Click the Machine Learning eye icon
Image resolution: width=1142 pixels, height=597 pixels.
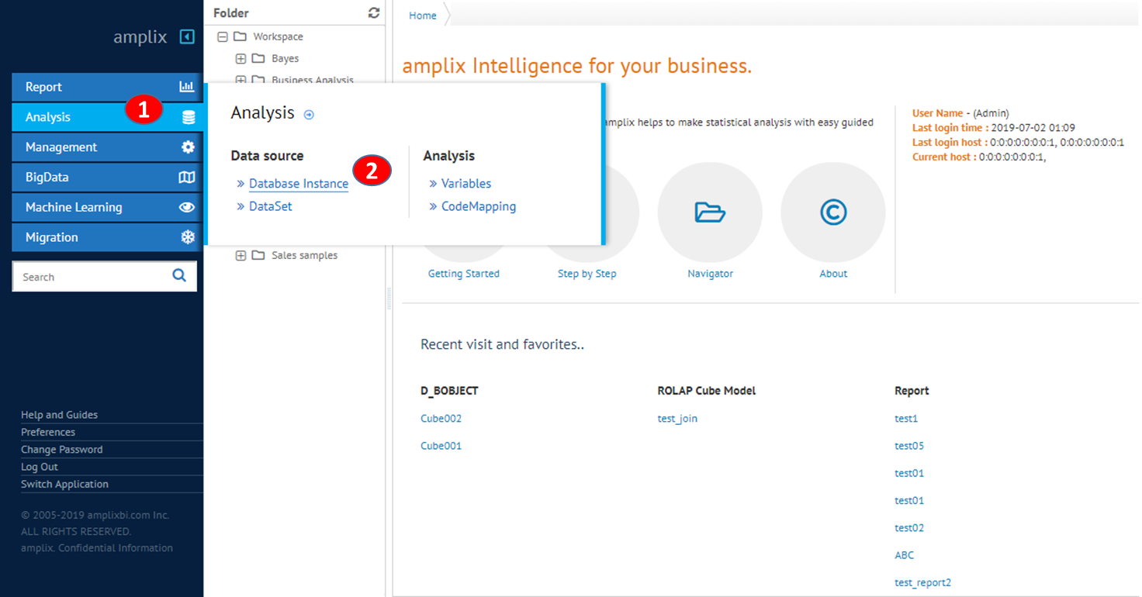tap(187, 207)
